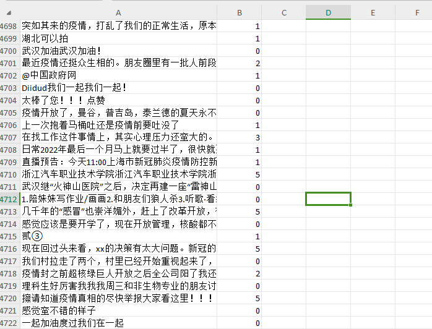
Task: Click cell starting '疫情封之前超核绿巨人'
Action: click(118, 274)
